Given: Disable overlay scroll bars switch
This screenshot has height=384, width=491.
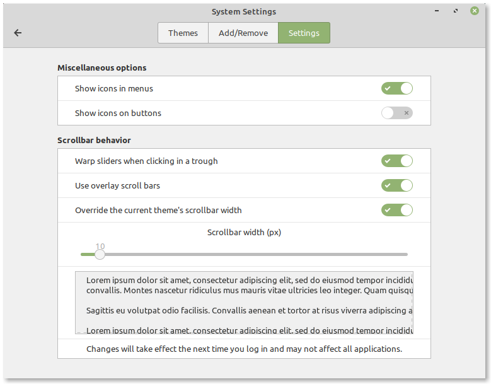Looking at the screenshot, I should 396,185.
